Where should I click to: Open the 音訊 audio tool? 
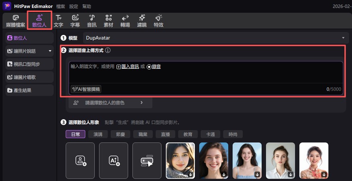click(x=92, y=21)
